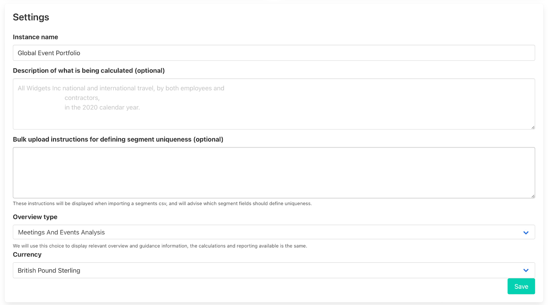Grab the description textarea resize handle

533,127
